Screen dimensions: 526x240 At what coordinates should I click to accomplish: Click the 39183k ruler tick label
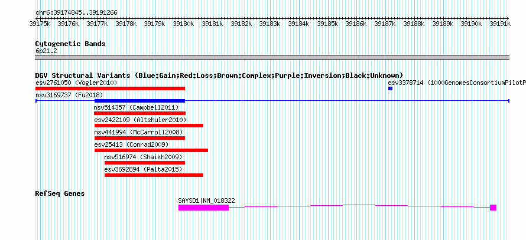(270, 24)
